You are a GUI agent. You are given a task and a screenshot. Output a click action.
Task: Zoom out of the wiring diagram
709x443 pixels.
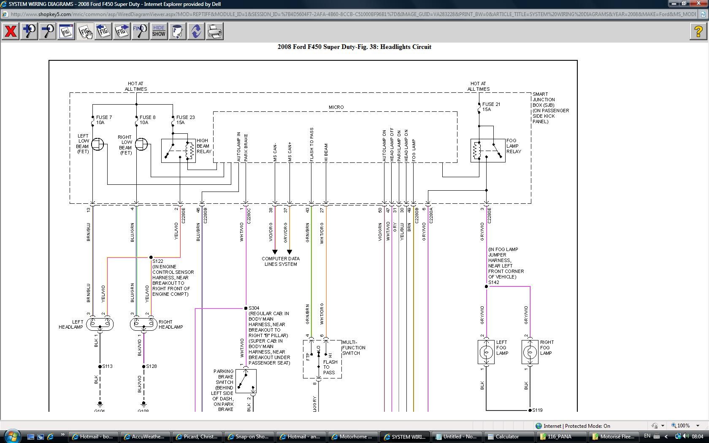coord(47,31)
